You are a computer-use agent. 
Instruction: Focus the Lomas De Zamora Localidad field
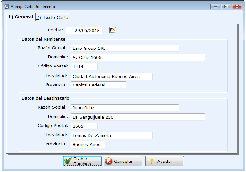[x=111, y=135]
